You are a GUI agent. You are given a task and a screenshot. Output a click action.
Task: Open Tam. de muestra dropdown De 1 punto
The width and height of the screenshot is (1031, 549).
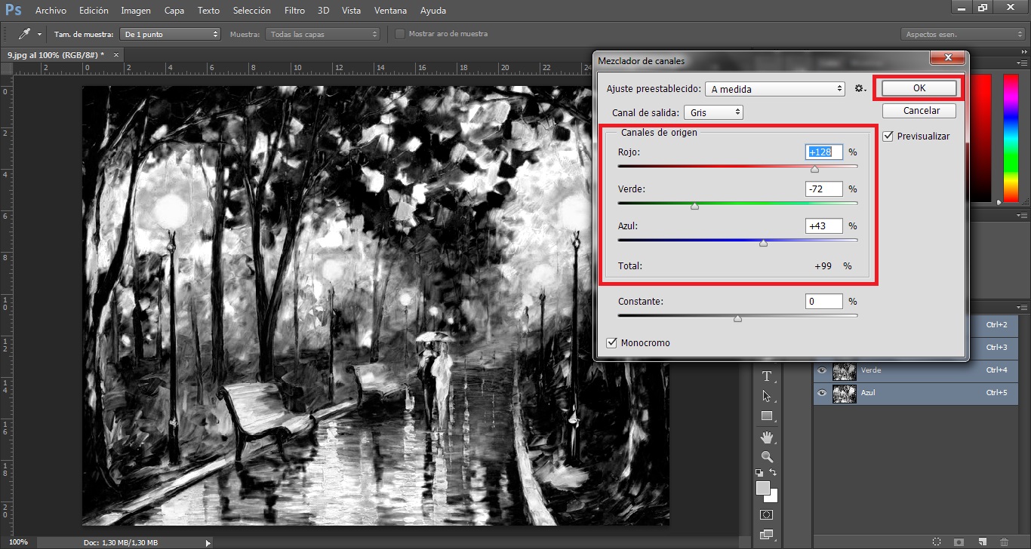171,34
